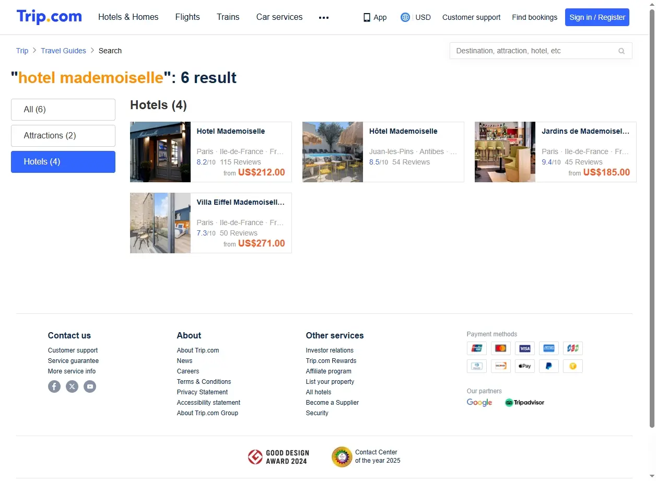
Task: Click the Good Design Award 2024 badge
Action: tap(278, 457)
